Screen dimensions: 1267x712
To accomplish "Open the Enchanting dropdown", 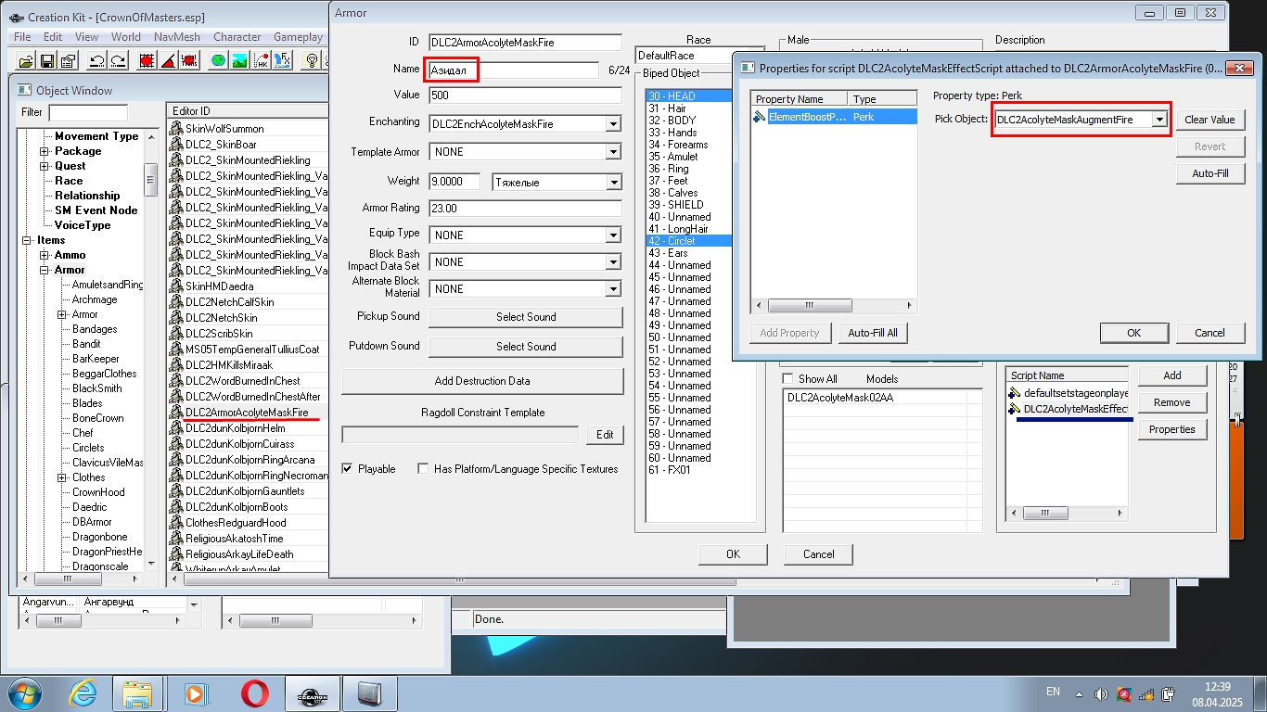I will pyautogui.click(x=613, y=124).
